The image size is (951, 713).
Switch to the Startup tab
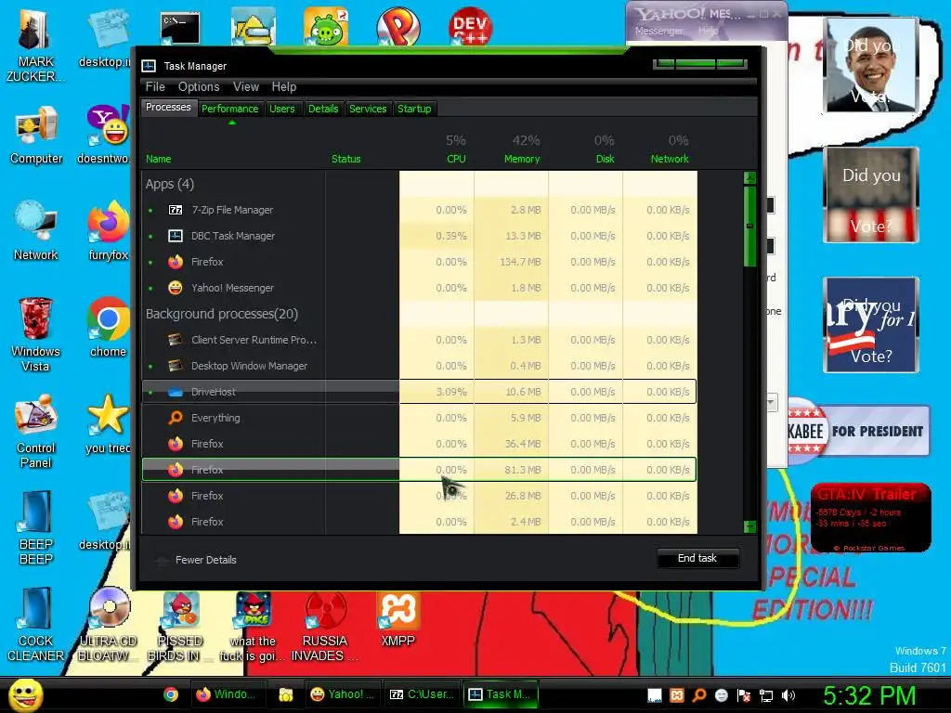414,109
